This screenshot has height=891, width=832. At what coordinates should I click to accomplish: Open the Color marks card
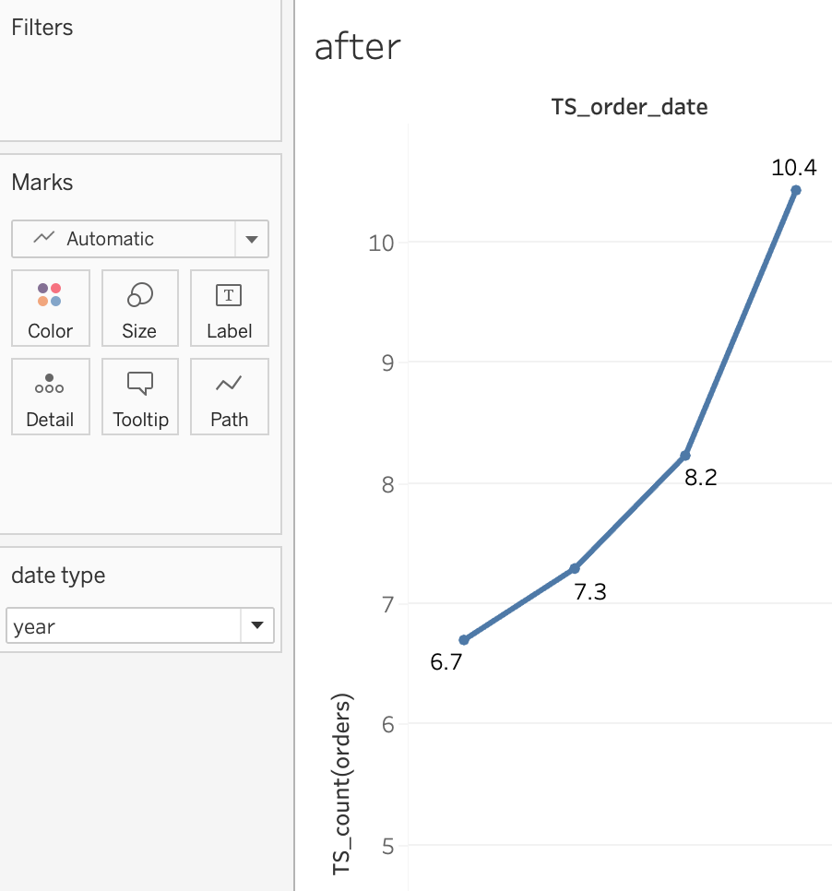click(x=51, y=308)
